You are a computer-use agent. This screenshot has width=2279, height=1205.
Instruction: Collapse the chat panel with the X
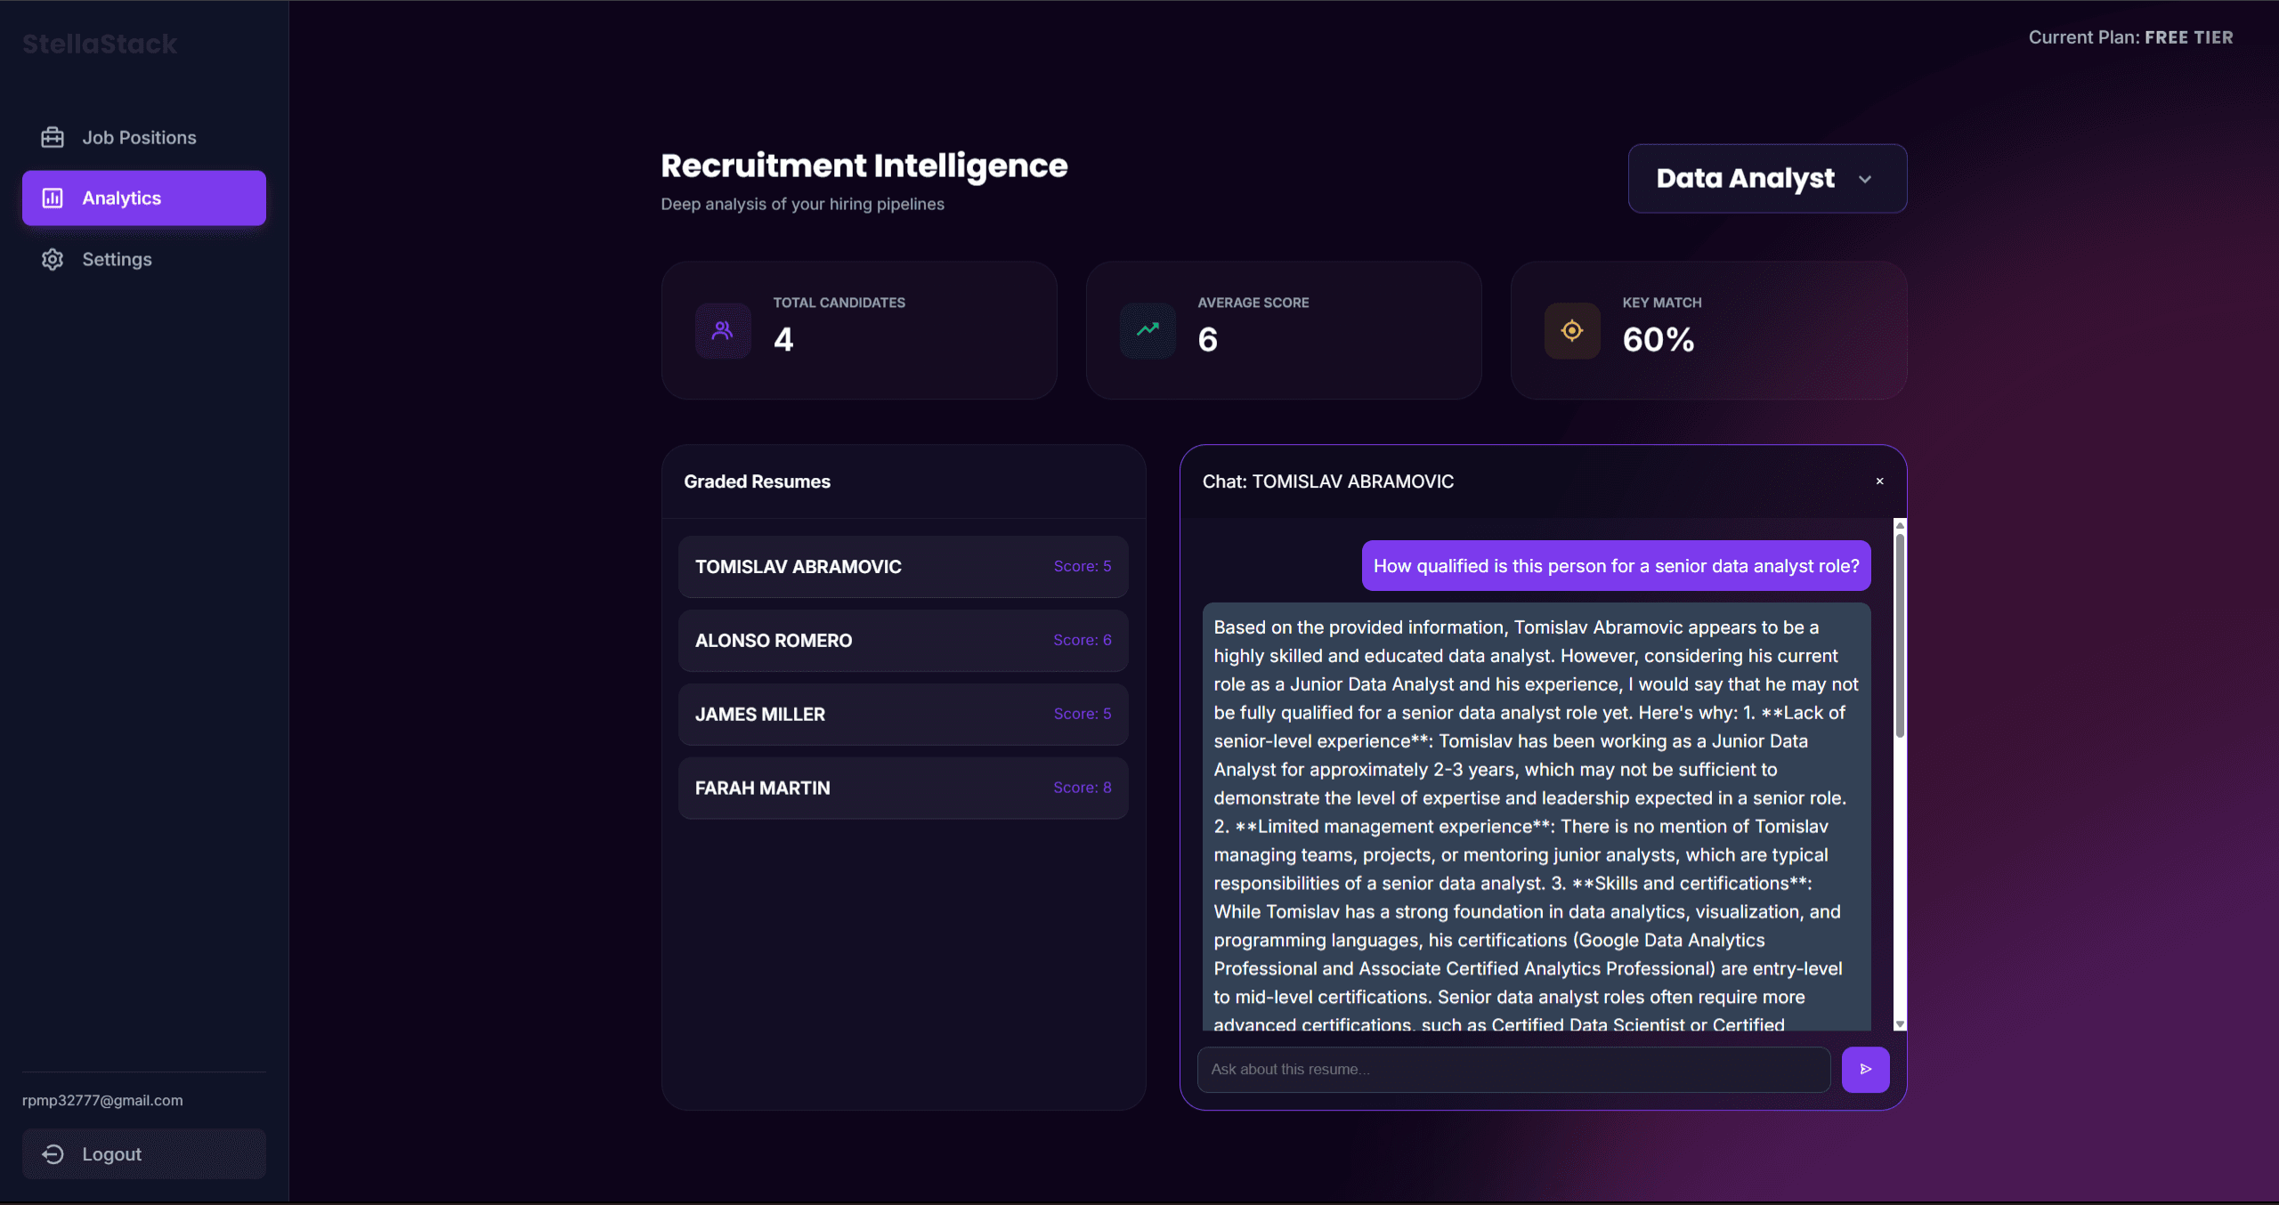tap(1878, 481)
